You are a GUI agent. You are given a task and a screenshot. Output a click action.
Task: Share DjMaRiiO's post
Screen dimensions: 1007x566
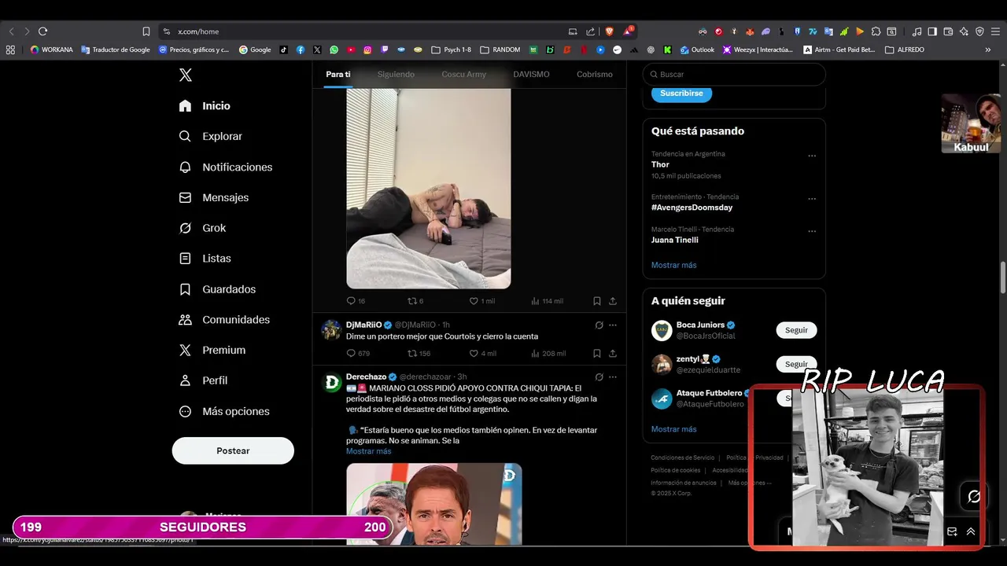click(x=613, y=354)
